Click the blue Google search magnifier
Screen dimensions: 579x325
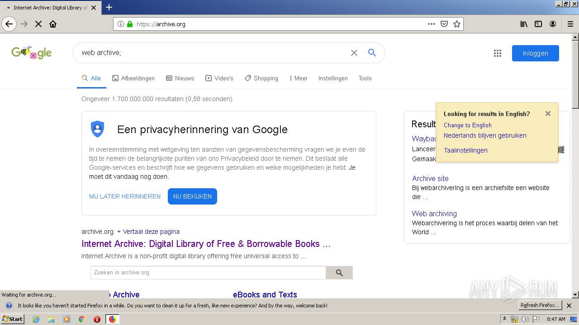[372, 53]
